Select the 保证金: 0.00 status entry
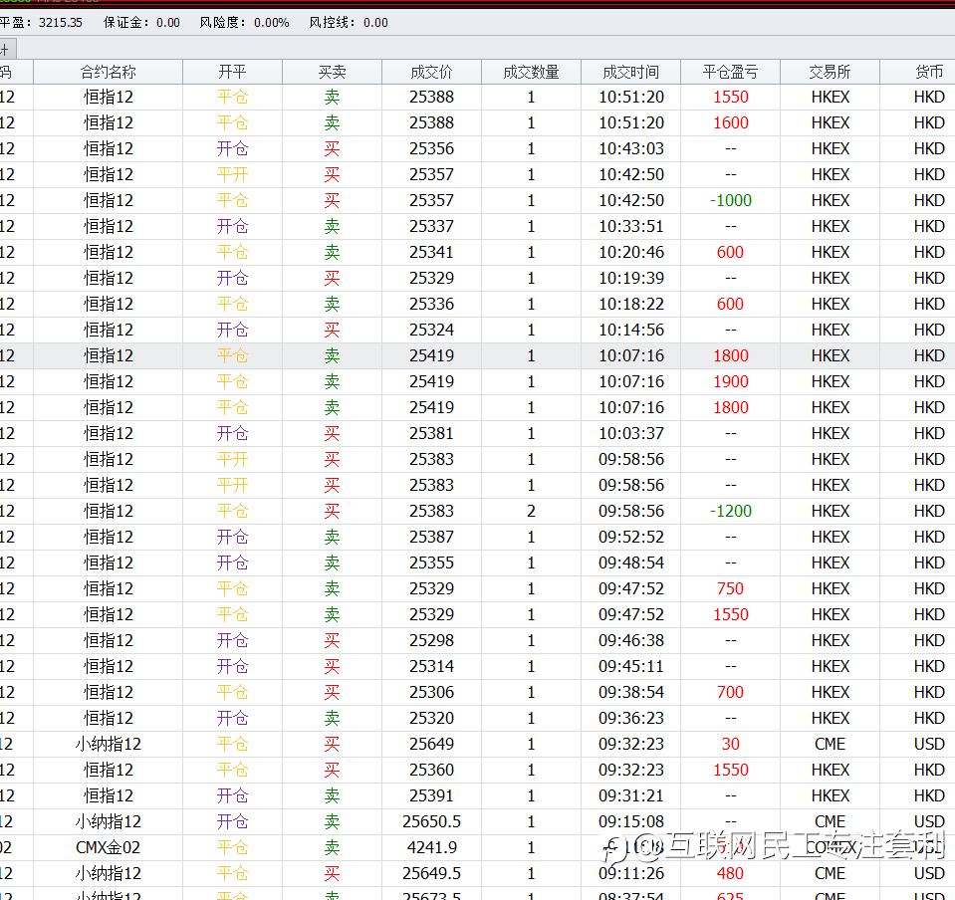 [141, 23]
